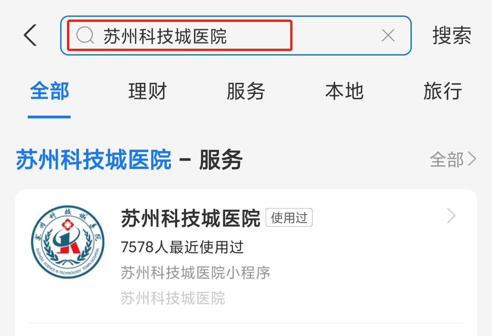Select the 全部 tab
This screenshot has width=492, height=336.
49,91
